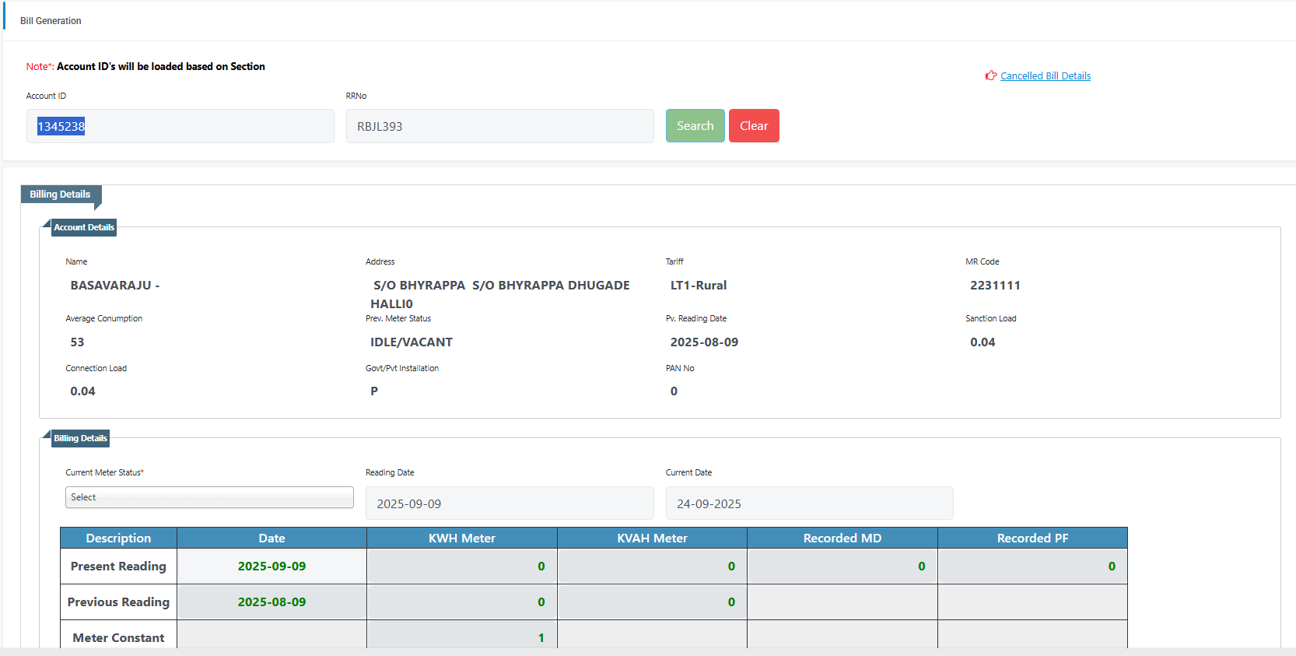Screen dimensions: 1296x656
Task: Select the Present Reading KVAH Meter cell
Action: point(652,567)
